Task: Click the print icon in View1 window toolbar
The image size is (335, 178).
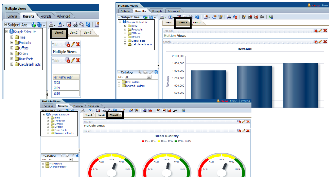Action: [51, 24]
